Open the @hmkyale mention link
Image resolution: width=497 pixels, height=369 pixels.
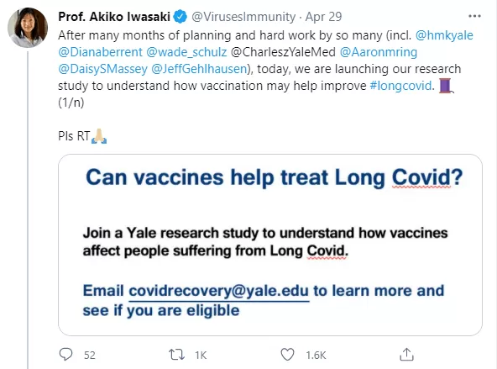pyautogui.click(x=444, y=35)
